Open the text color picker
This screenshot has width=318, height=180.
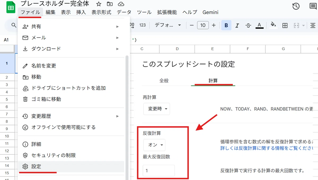pyautogui.click(x=259, y=25)
